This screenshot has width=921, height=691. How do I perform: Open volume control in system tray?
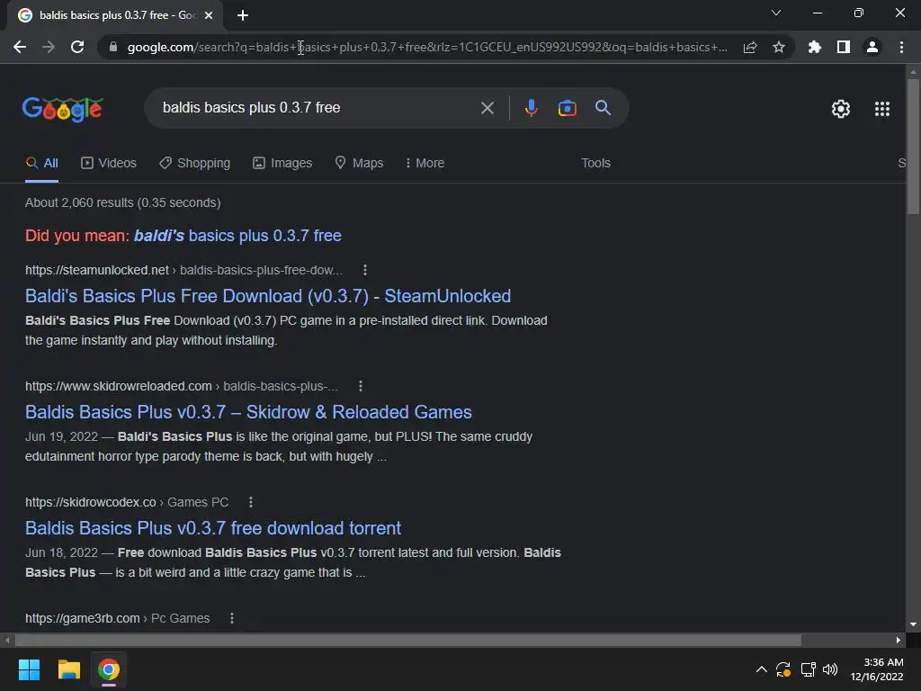coord(830,669)
